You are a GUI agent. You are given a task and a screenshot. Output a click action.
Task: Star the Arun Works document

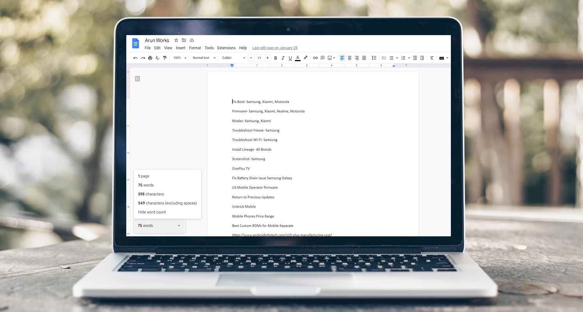(x=176, y=40)
